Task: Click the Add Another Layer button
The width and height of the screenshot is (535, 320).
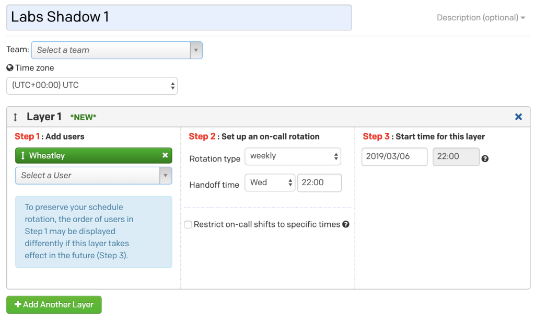Action: (54, 304)
